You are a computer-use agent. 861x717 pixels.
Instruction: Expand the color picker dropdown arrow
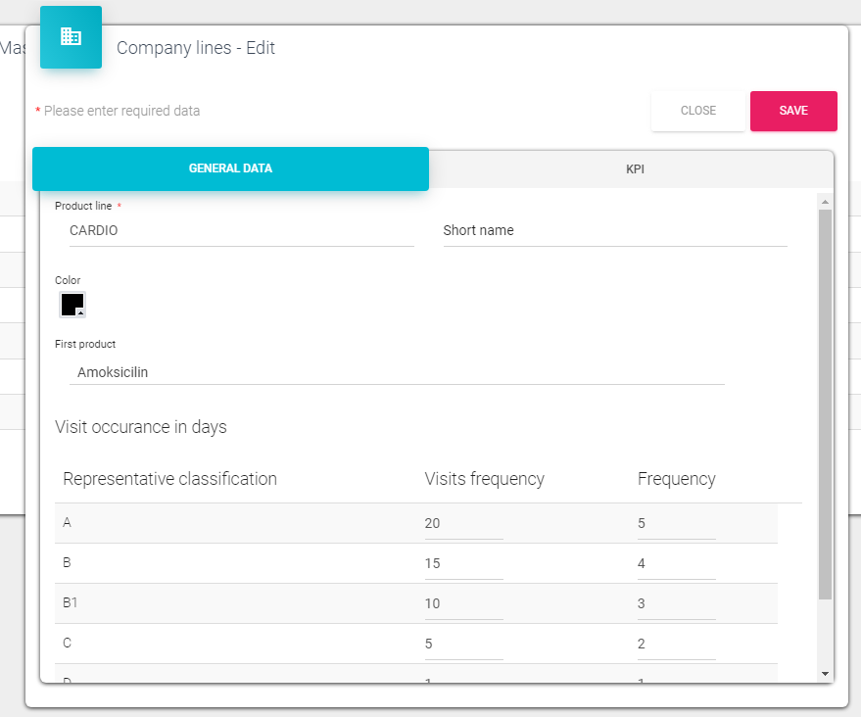click(x=80, y=312)
